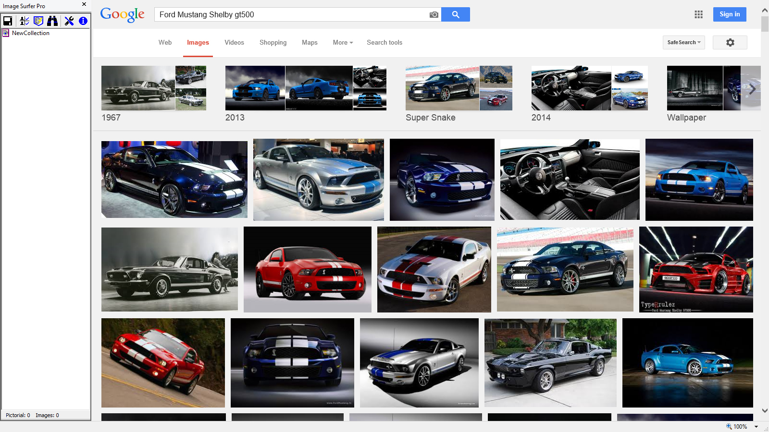This screenshot has width=769, height=432.
Task: Open the people checklist filter icon in Image Surfer toolbar
Action: pos(25,21)
